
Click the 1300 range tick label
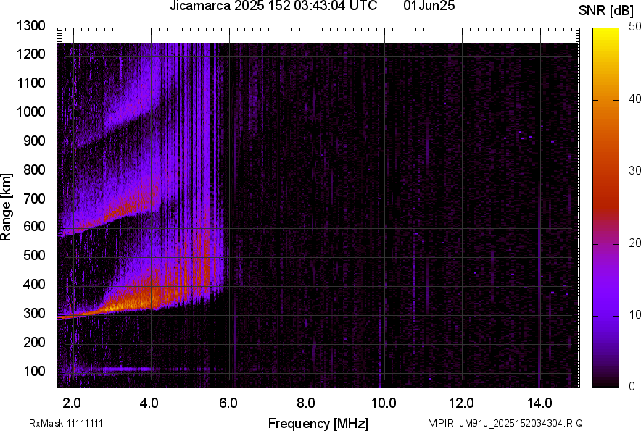click(x=30, y=26)
